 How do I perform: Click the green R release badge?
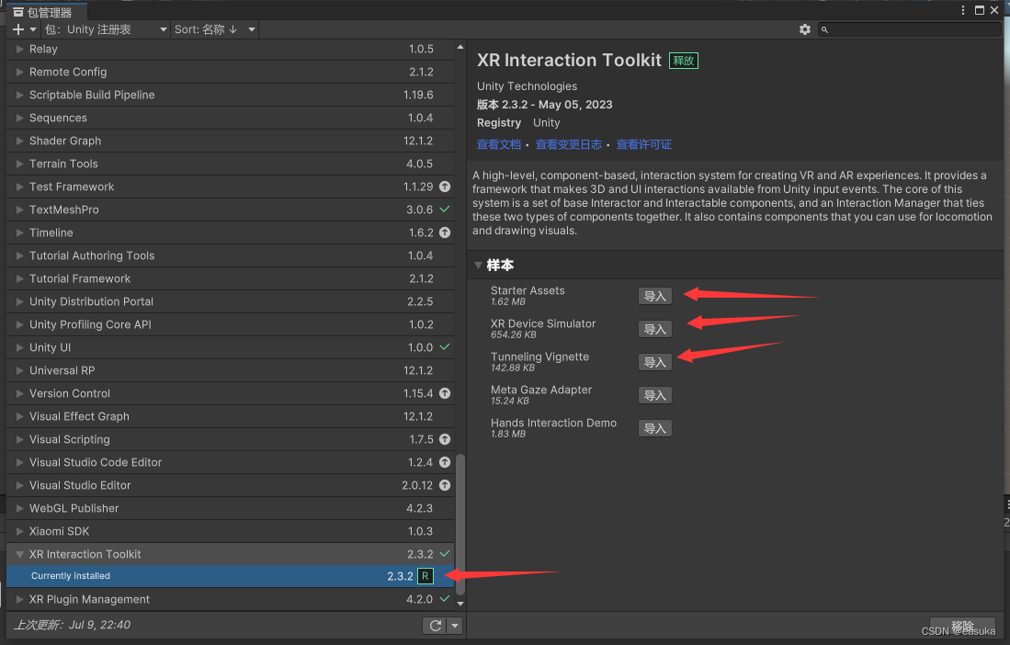click(x=426, y=576)
